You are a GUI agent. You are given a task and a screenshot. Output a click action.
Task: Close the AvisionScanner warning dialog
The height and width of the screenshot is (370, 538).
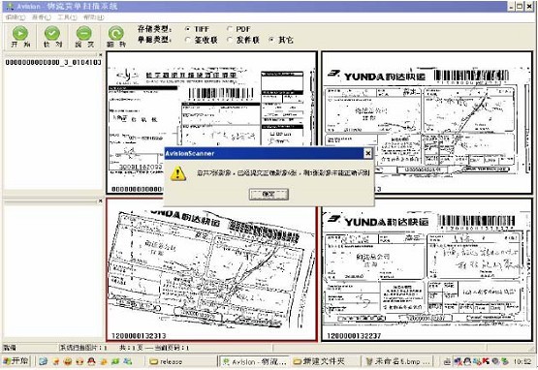point(367,153)
